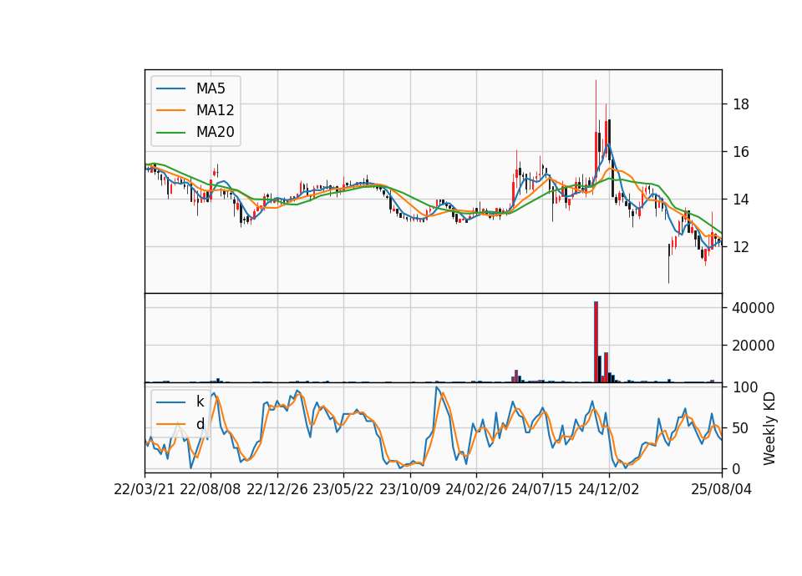Click the blue MA5 legend line sample
This screenshot has width=802, height=576.
[x=170, y=88]
